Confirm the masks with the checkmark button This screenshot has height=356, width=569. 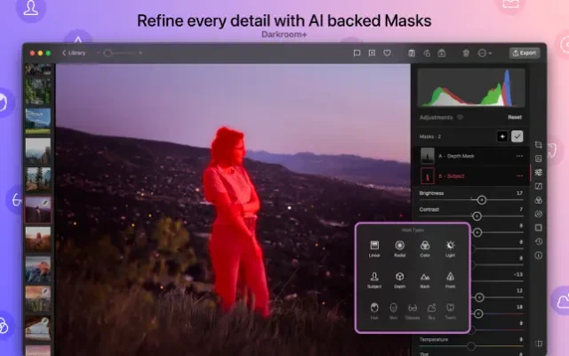pyautogui.click(x=517, y=136)
